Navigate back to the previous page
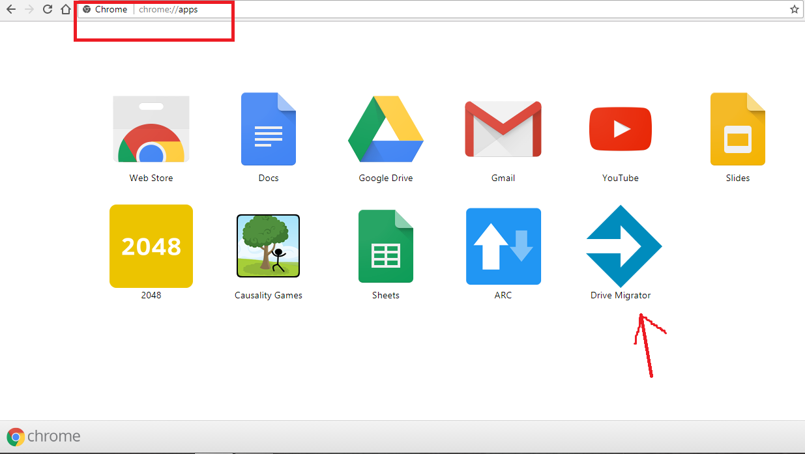Viewport: 805px width, 454px height. point(10,9)
